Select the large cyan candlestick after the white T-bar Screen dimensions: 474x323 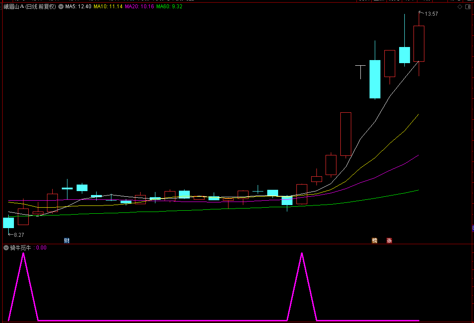pos(375,79)
